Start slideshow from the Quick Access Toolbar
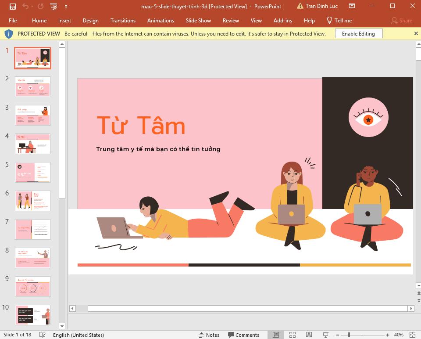The width and height of the screenshot is (421, 339). [53, 6]
